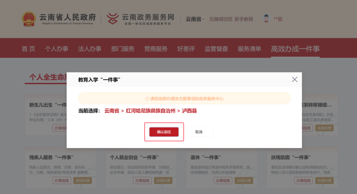
Task: Select 高效办成一件事 tab
Action: (x=295, y=49)
